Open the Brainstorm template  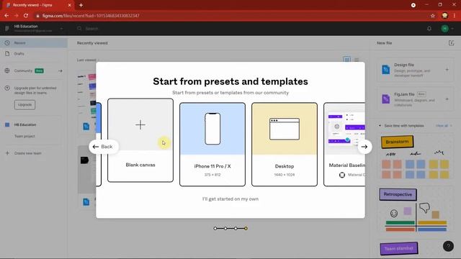[x=415, y=157]
